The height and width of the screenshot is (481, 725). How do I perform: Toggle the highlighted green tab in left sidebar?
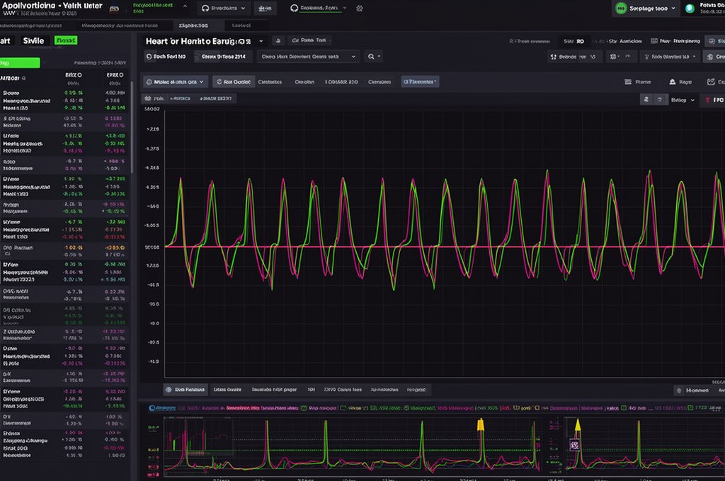(x=18, y=63)
